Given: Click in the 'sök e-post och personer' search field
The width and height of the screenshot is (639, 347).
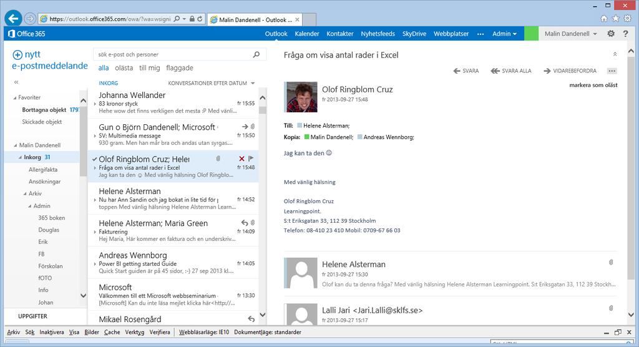Looking at the screenshot, I should [173, 54].
